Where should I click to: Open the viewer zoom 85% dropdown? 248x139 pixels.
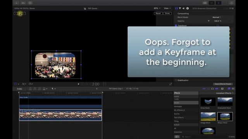[x=157, y=8]
